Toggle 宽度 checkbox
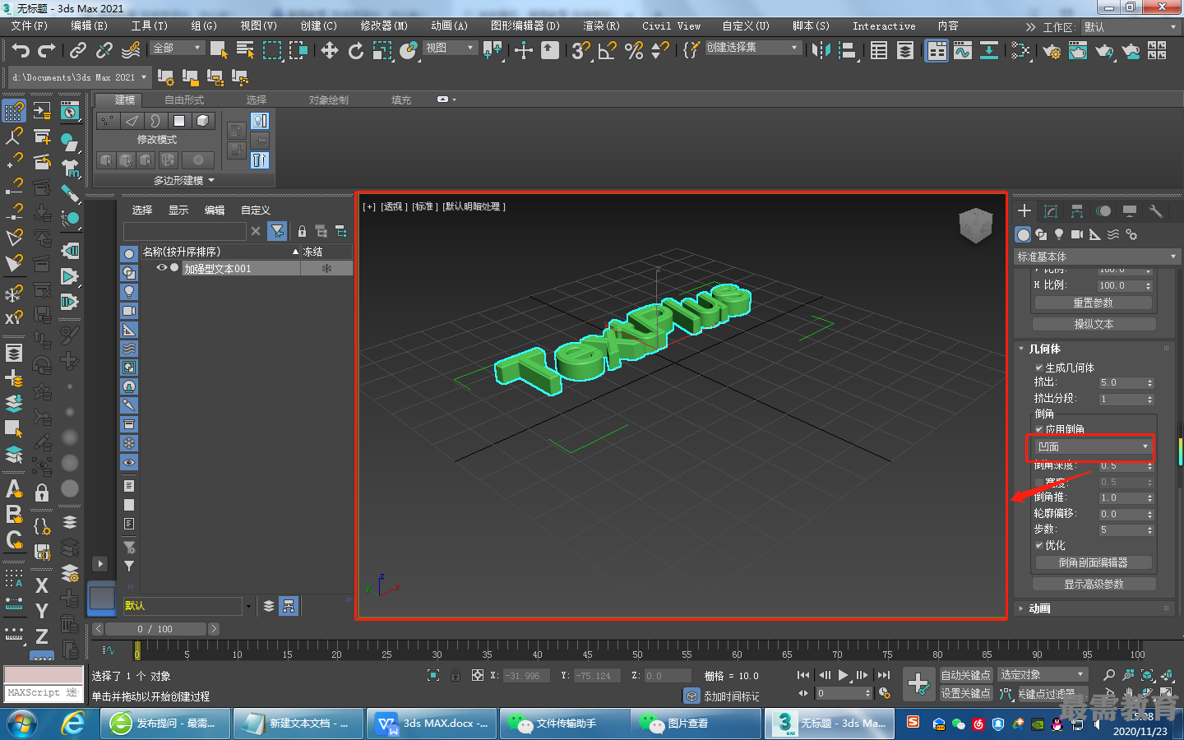This screenshot has height=740, width=1184. click(1039, 482)
